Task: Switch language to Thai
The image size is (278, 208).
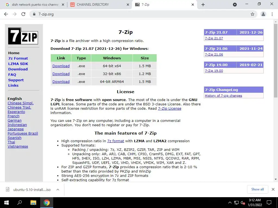Action: click(x=11, y=142)
